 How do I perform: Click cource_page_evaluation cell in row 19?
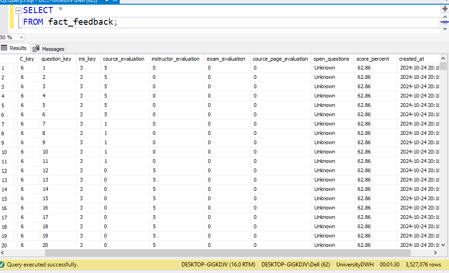pos(281,236)
